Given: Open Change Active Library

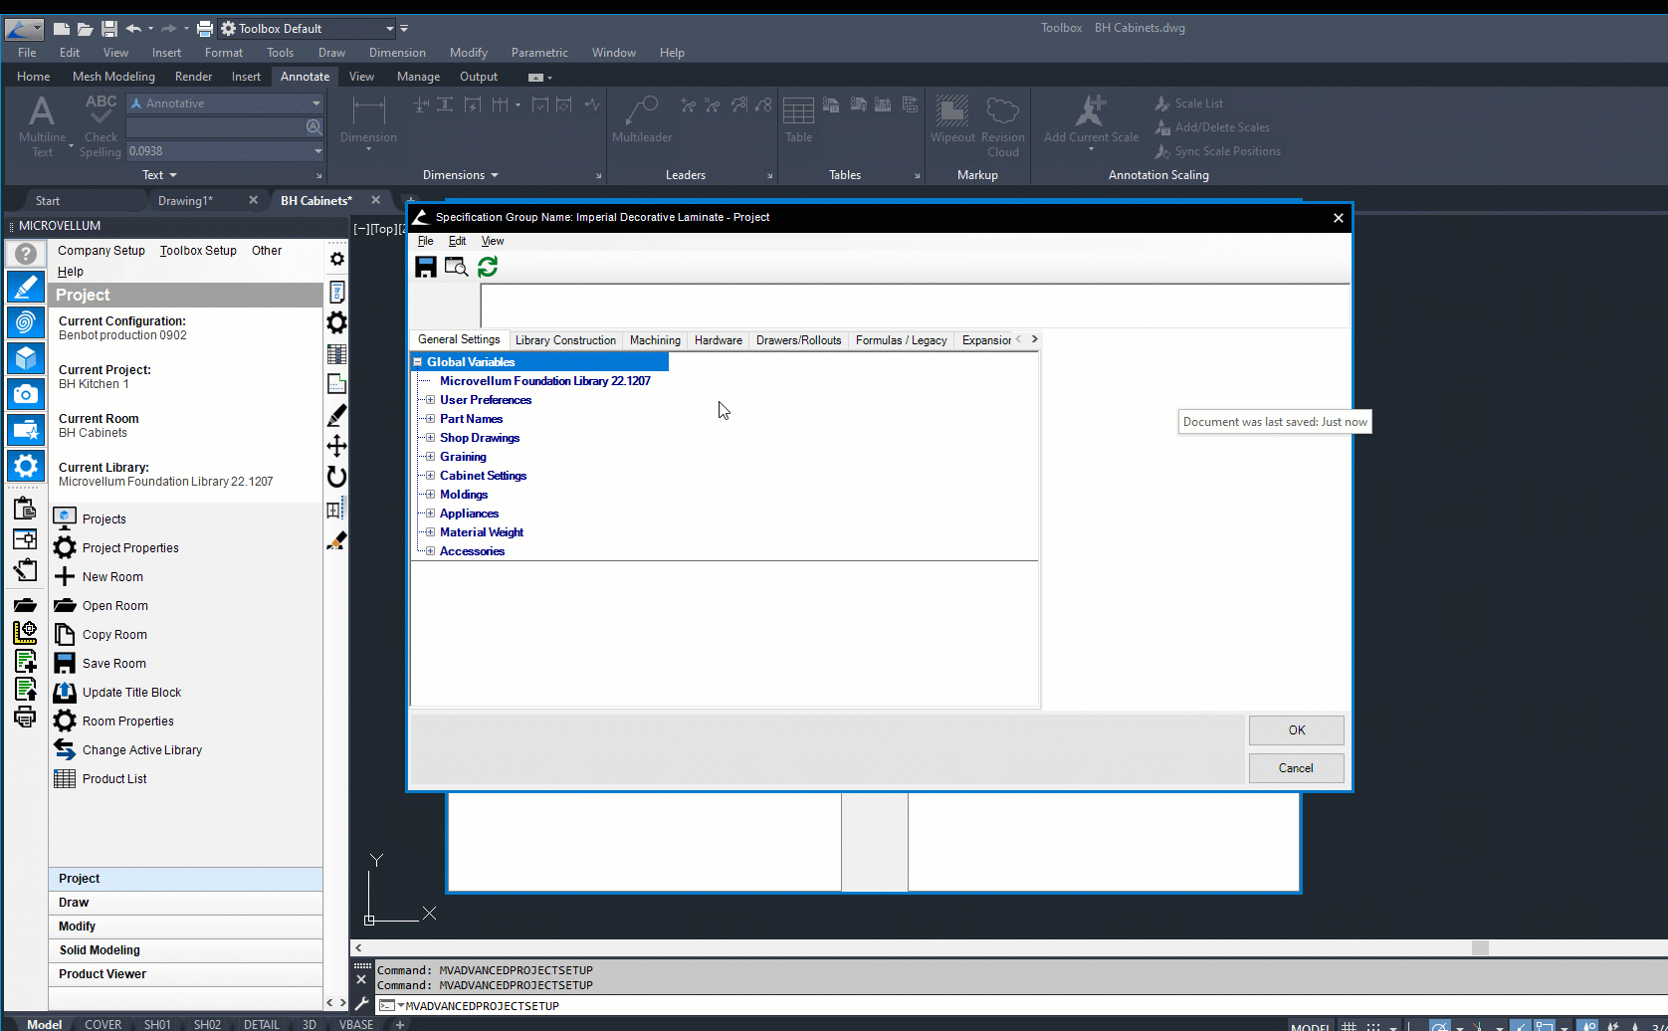Looking at the screenshot, I should [x=141, y=750].
